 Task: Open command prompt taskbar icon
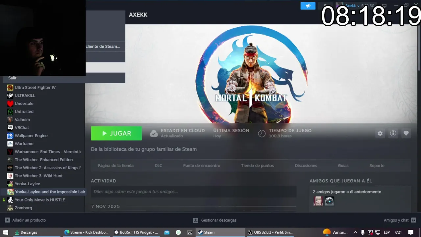[x=190, y=232]
